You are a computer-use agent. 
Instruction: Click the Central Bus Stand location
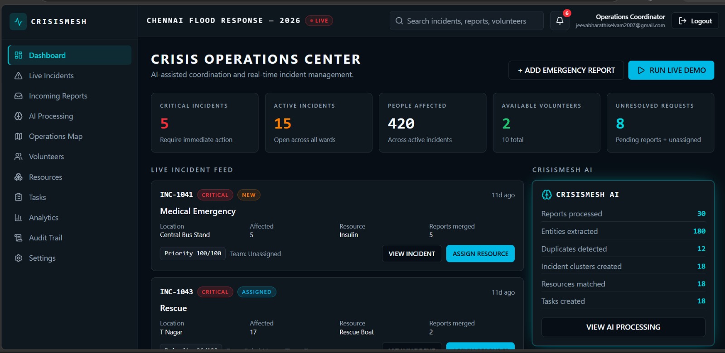coord(185,235)
